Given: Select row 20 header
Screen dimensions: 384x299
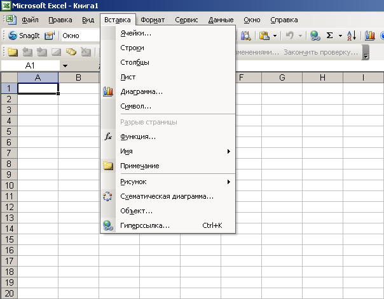Looking at the screenshot, I should click(x=10, y=293).
